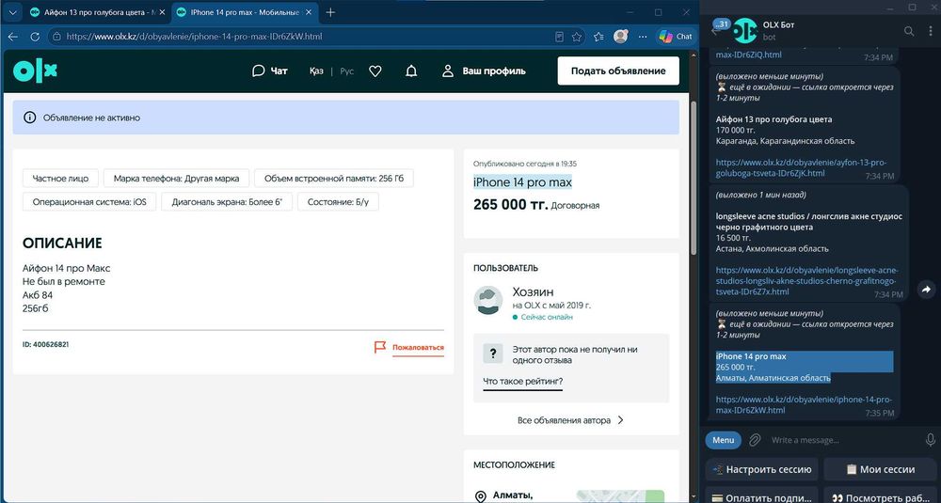Open immersive reader icon in address bar
The width and height of the screenshot is (941, 503).
559,37
